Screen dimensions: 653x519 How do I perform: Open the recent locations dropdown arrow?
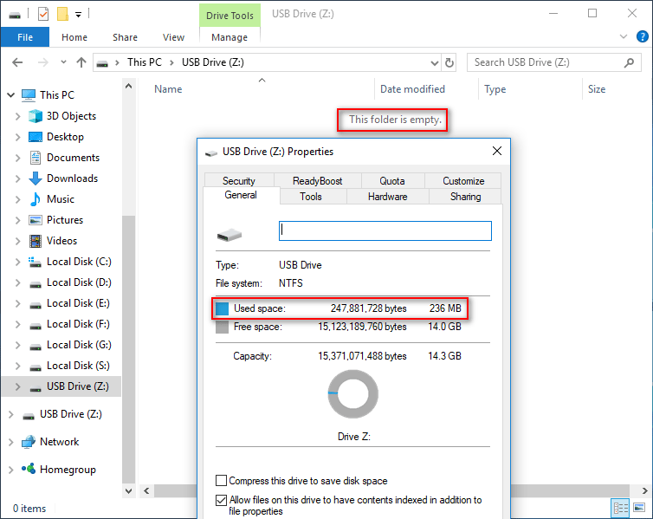pyautogui.click(x=63, y=62)
